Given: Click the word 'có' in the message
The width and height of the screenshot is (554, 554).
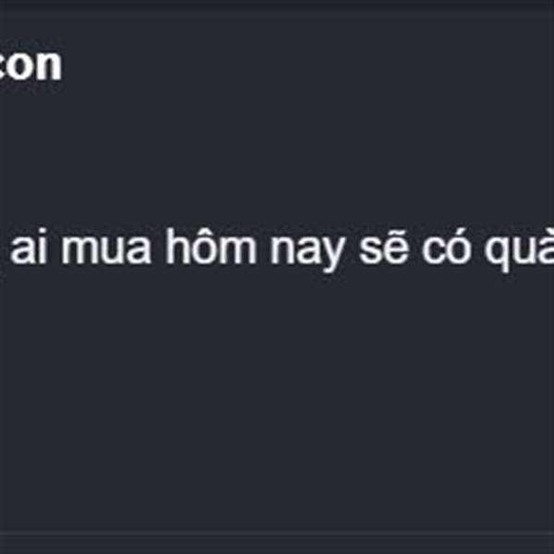Looking at the screenshot, I should coord(447,247).
